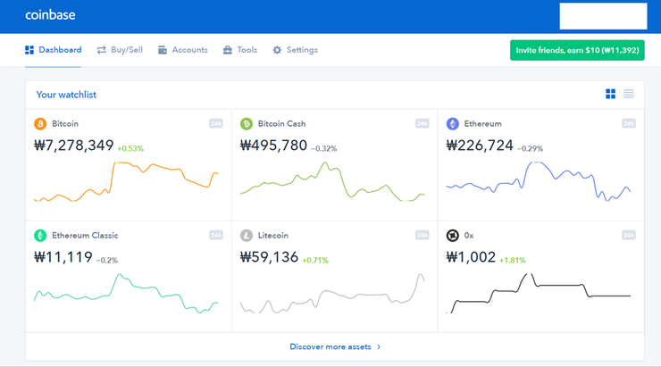Click the gray Litecoin price chart

[x=332, y=294]
